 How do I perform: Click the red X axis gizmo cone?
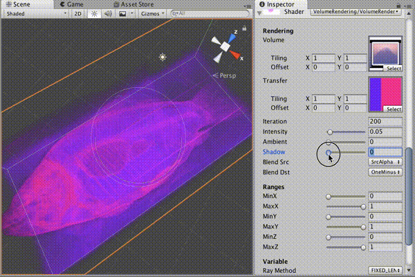(x=234, y=55)
